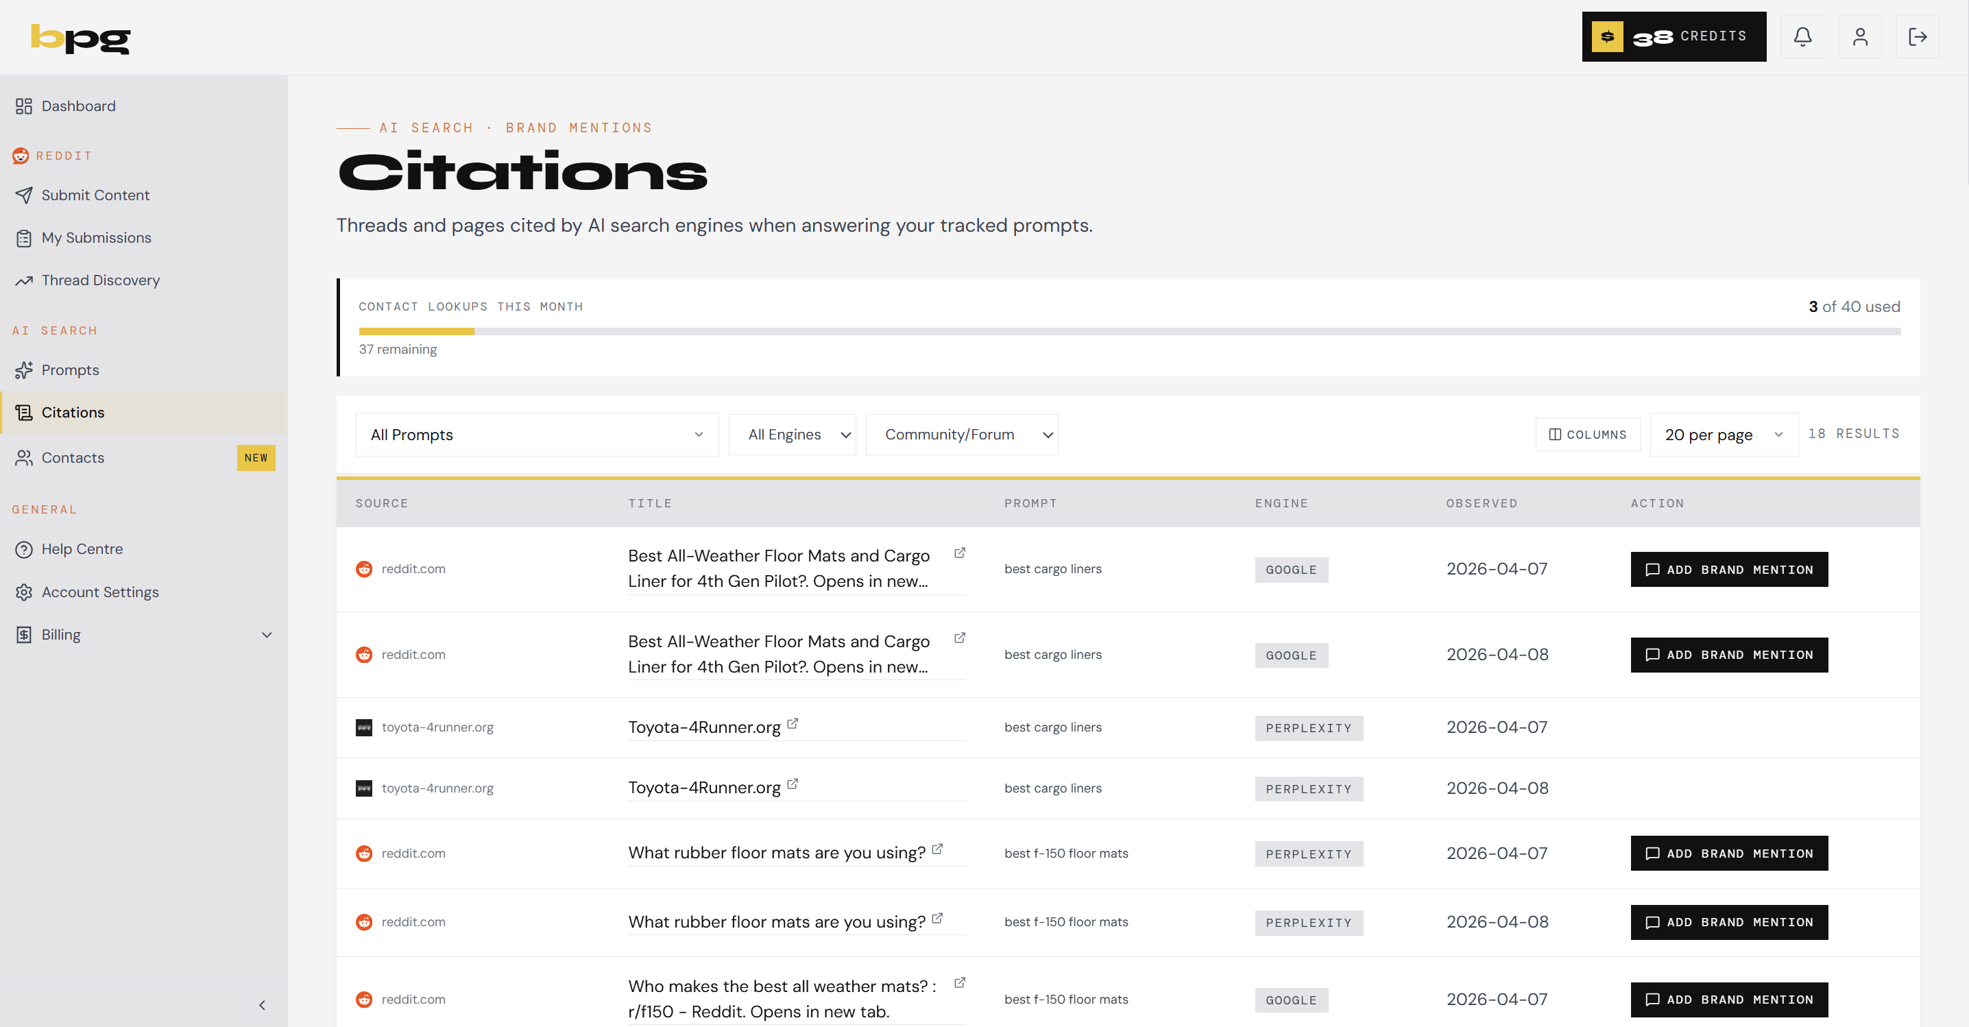This screenshot has width=1969, height=1027.
Task: Click the Engine column header
Action: pyautogui.click(x=1281, y=504)
